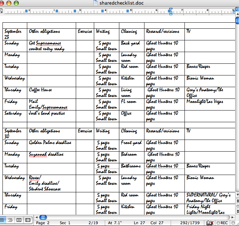Click 2/19 page count in status bar
The image size is (239, 226).
[93, 223]
